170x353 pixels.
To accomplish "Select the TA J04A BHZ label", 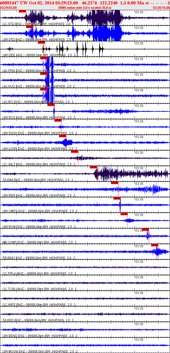I will pos(38,180).
